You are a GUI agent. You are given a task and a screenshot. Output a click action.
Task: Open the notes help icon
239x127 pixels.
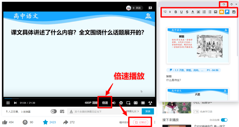(x=232, y=4)
